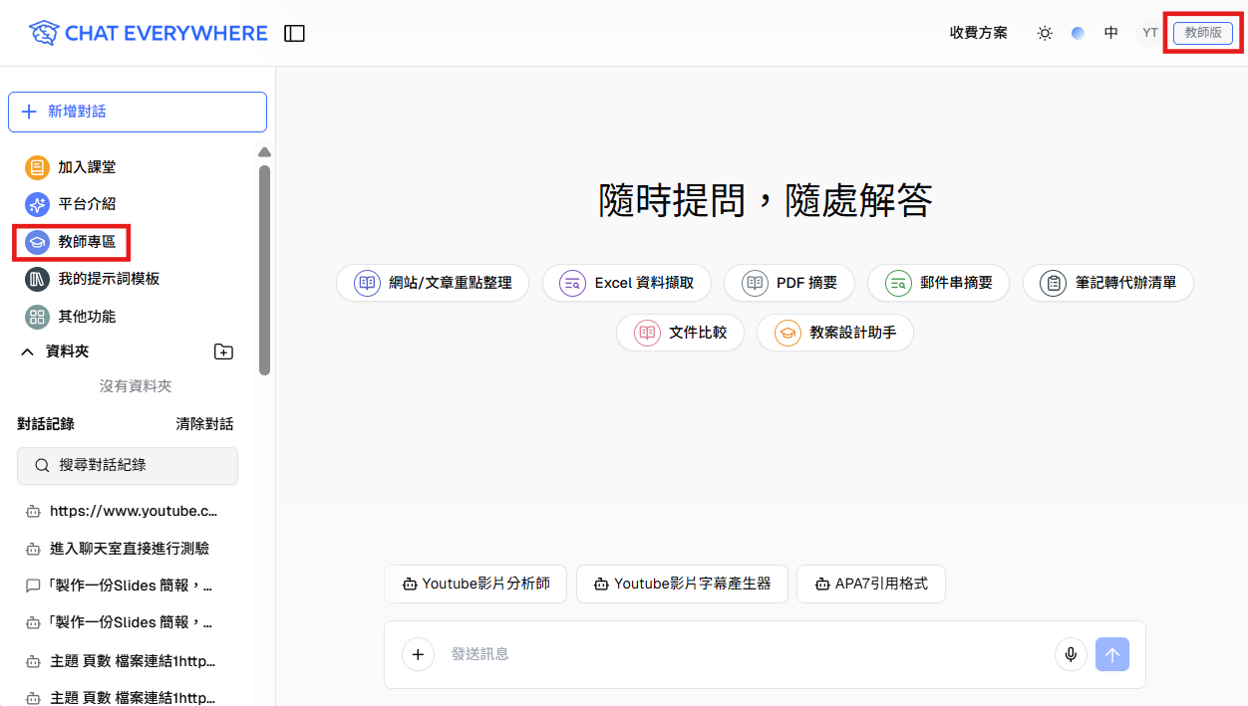
Task: Select 筆記轉代辦清單 prompt chip
Action: (x=1108, y=283)
